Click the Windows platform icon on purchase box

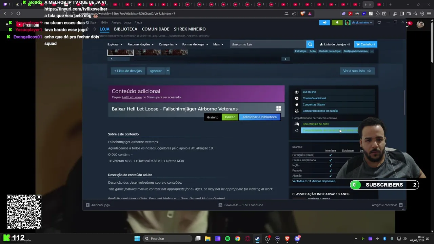pos(278,108)
